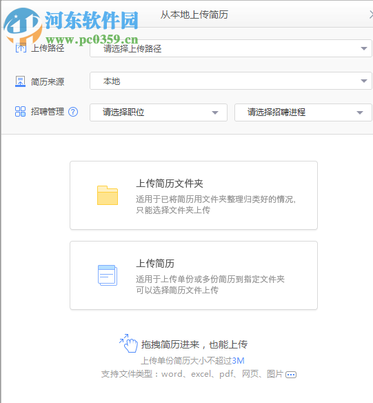Choose the 上传简历文件夹 option card
The image size is (373, 403).
pyautogui.click(x=194, y=195)
